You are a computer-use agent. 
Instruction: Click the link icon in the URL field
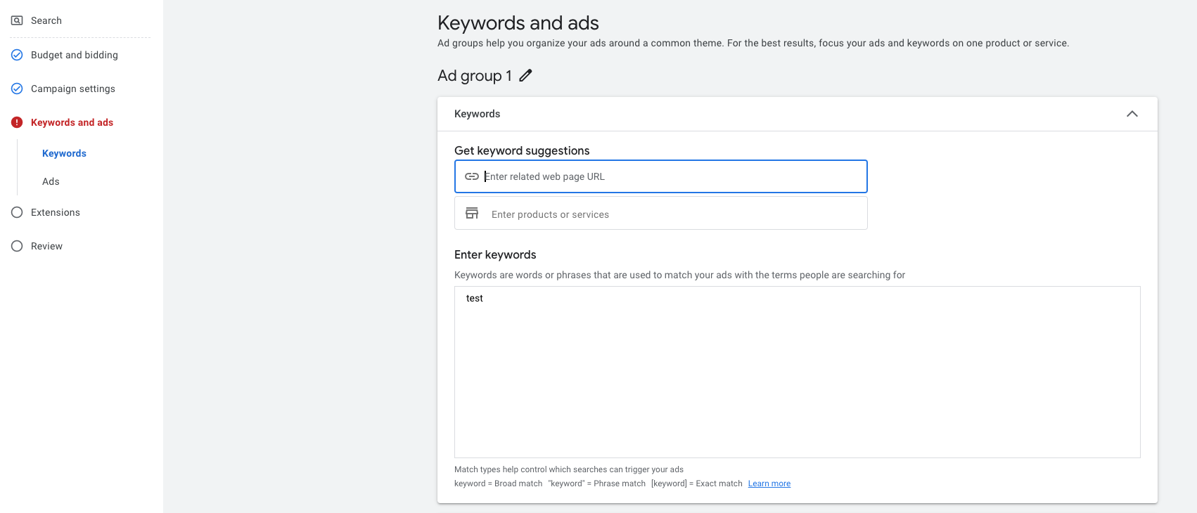(x=472, y=176)
